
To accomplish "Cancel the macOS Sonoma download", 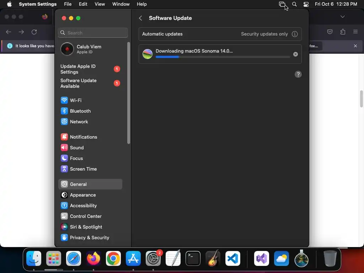I will click(295, 54).
